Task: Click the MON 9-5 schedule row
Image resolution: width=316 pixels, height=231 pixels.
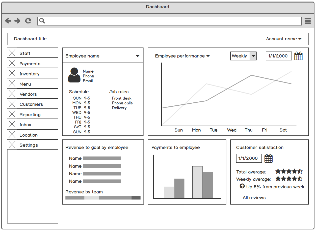Action: (x=81, y=103)
